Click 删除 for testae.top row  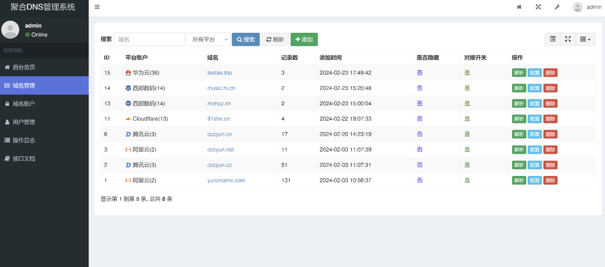pyautogui.click(x=550, y=73)
